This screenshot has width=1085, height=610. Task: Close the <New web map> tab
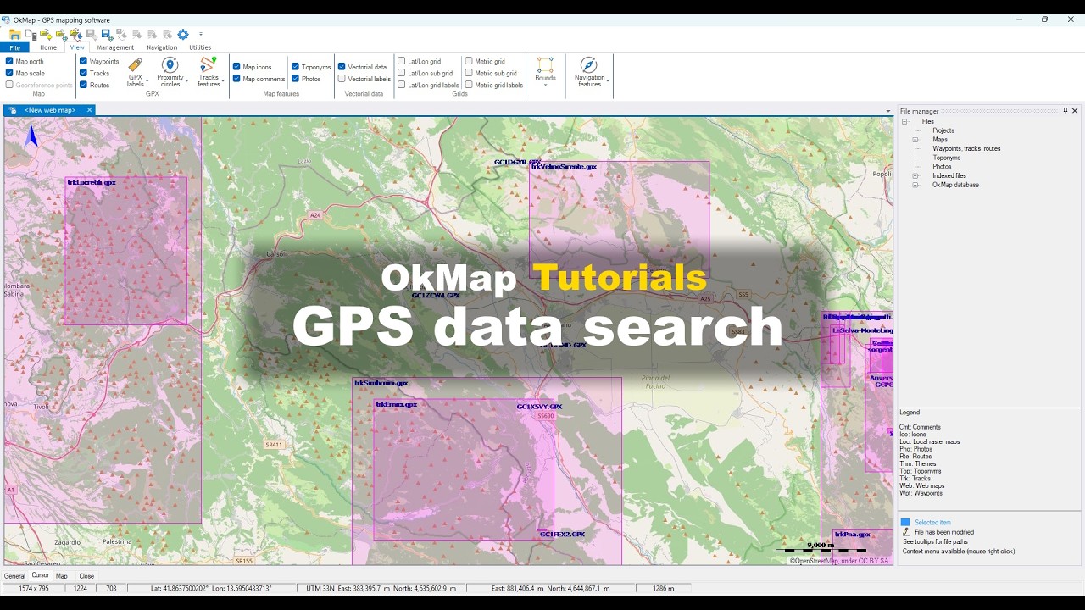[89, 110]
